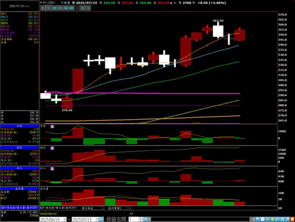Click the orange clock icon

(262, 219)
